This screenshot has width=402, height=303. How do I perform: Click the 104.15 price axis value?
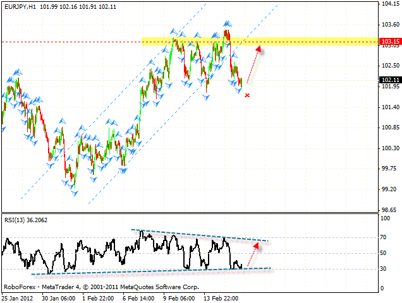[x=391, y=4]
